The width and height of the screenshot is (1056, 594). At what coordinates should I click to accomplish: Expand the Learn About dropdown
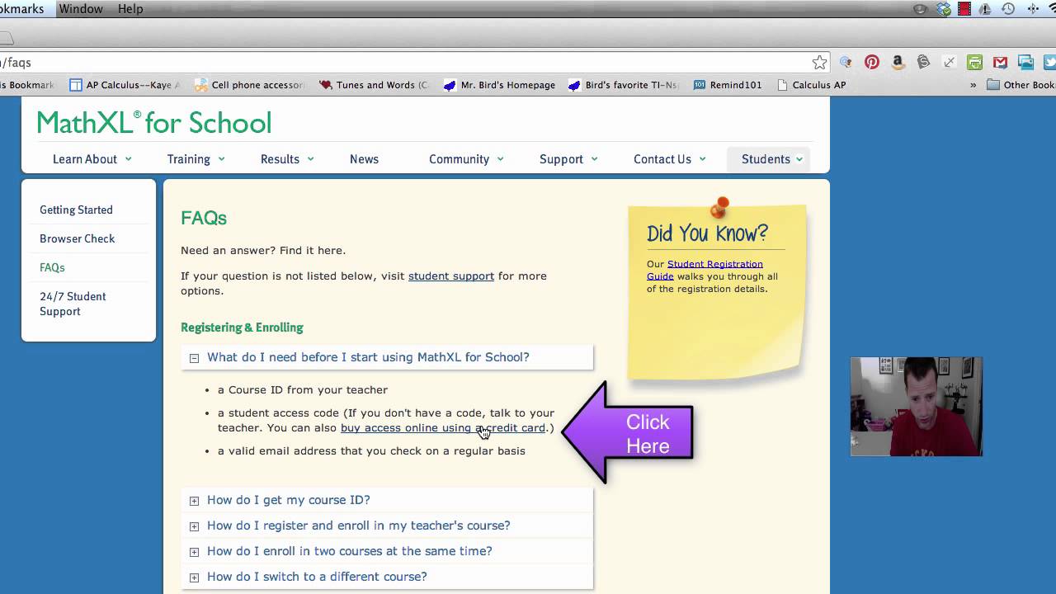(x=92, y=159)
